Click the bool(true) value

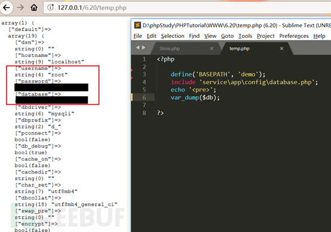pos(31,152)
